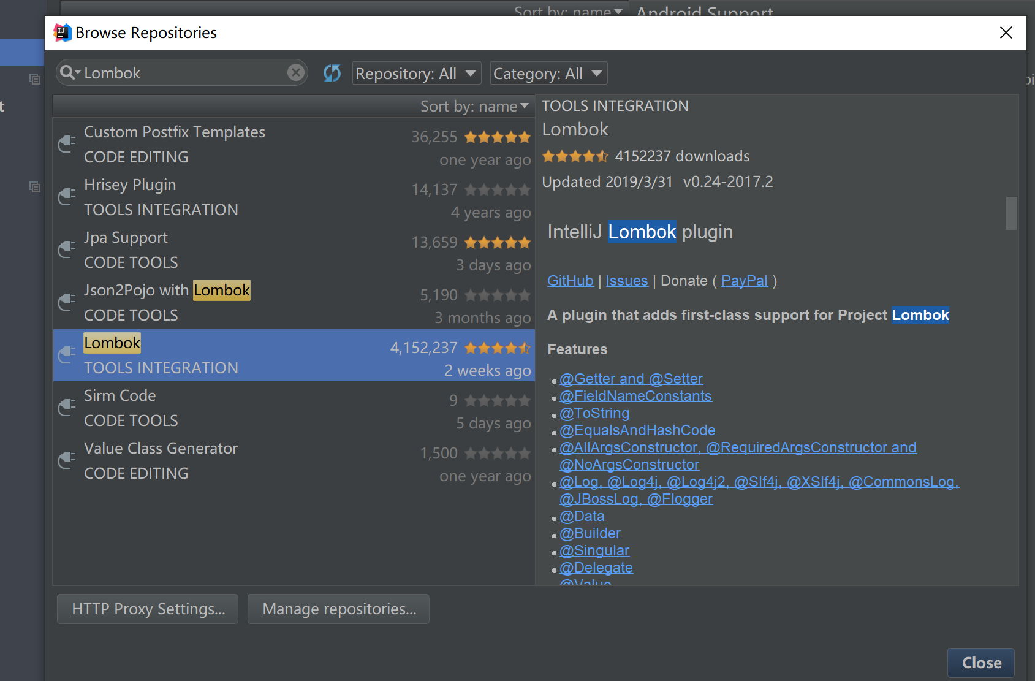Open the @Delegate link
Image resolution: width=1035 pixels, height=681 pixels.
[596, 568]
